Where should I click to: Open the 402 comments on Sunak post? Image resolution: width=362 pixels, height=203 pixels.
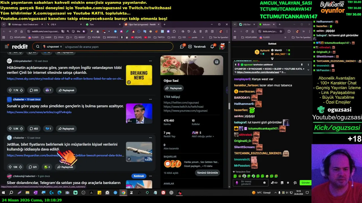34,129
